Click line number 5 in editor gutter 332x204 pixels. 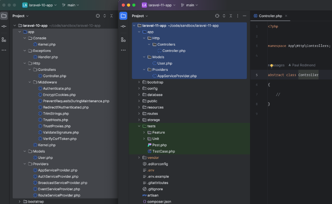pyautogui.click(x=257, y=75)
